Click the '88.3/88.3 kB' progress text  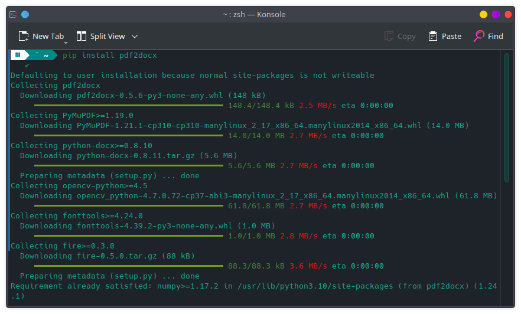point(256,266)
